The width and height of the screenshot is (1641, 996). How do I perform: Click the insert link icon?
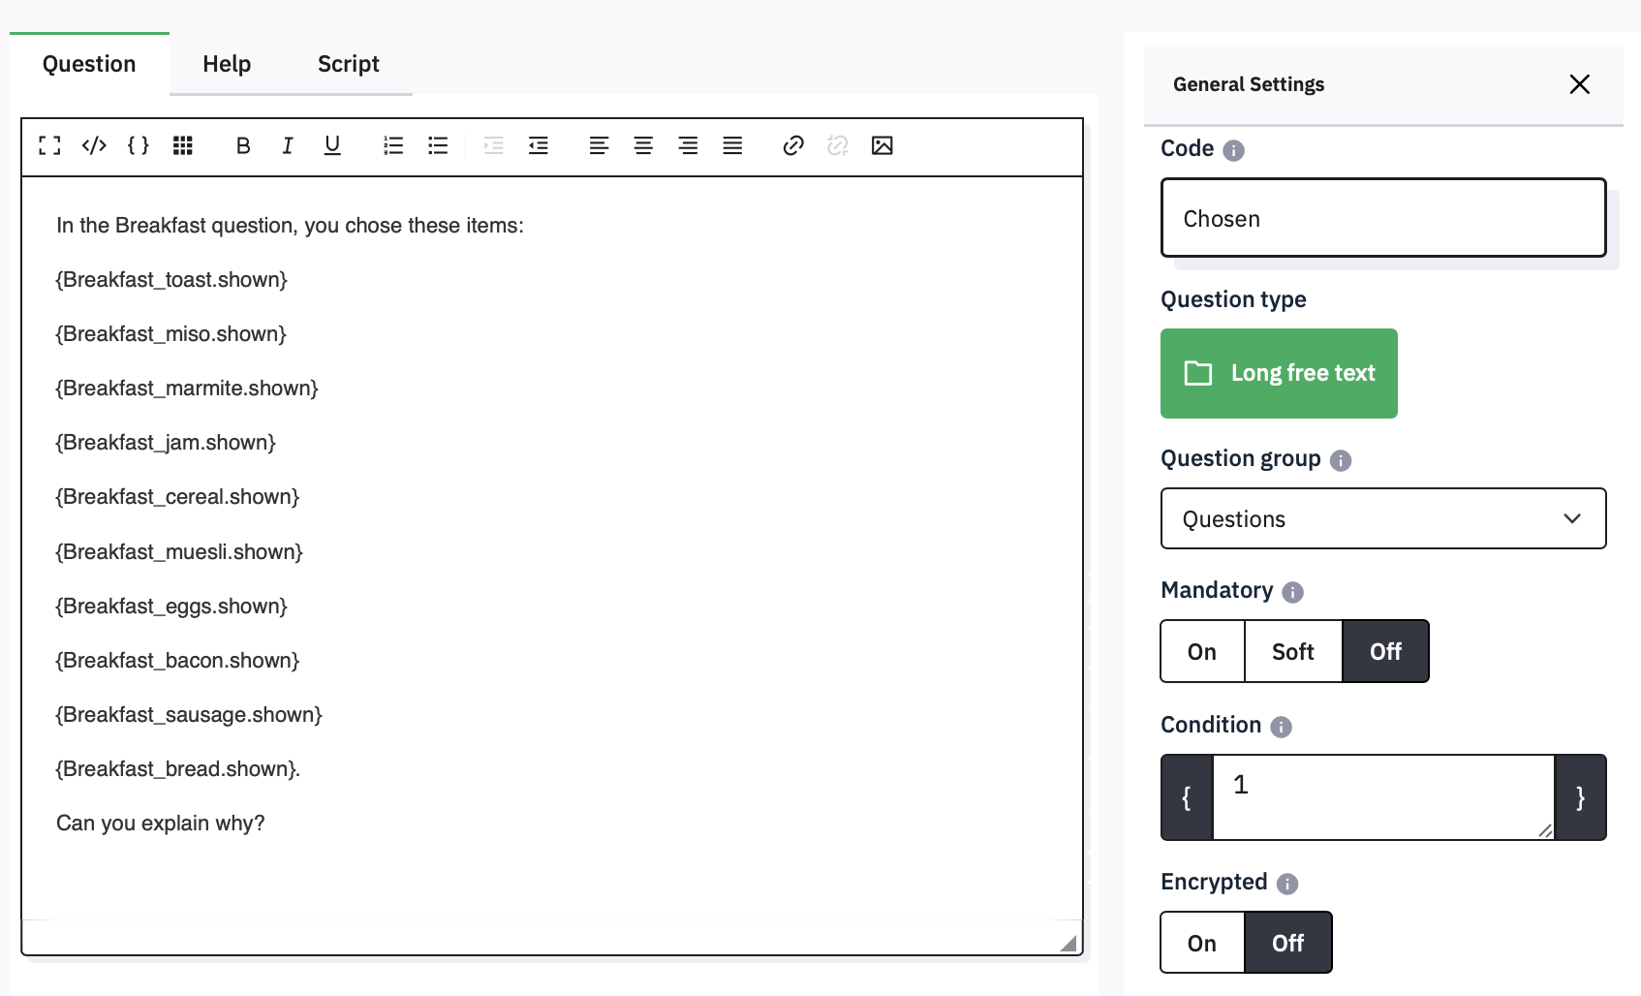point(793,145)
